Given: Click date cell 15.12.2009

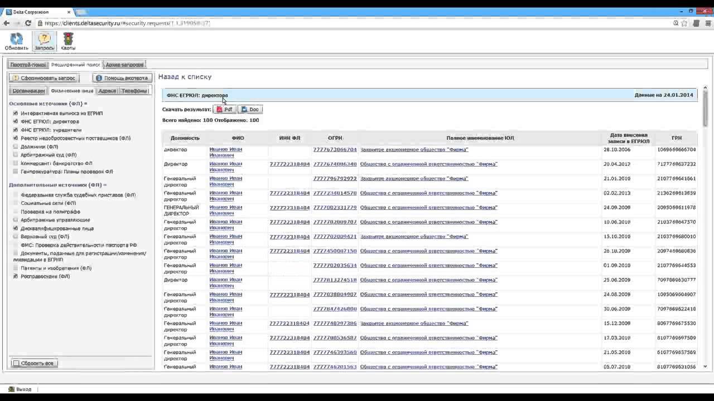Looking at the screenshot, I should click(616, 324).
